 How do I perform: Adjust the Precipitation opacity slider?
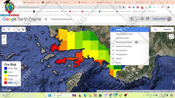(143, 50)
